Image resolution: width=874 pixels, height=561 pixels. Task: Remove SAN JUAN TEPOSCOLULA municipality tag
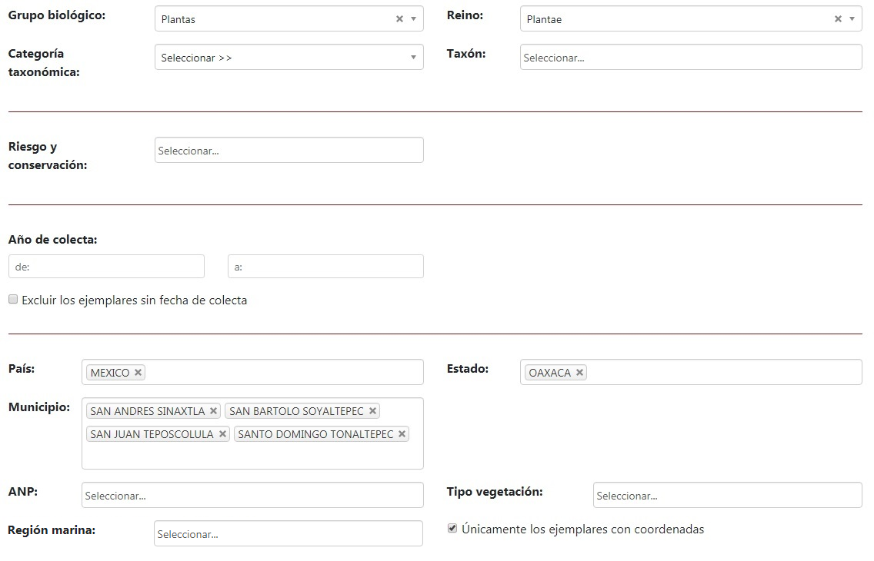coord(222,434)
